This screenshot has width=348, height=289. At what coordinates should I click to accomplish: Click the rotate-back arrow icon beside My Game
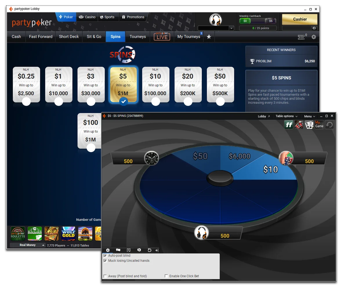tap(329, 125)
